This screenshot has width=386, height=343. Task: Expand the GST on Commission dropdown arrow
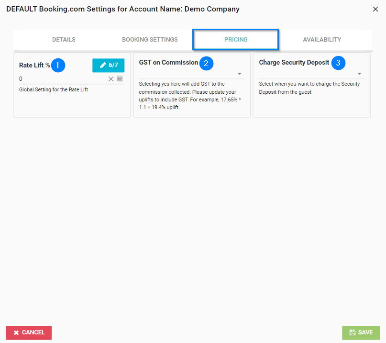click(x=239, y=74)
